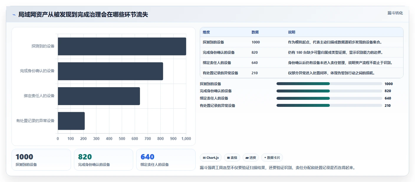The width and height of the screenshot is (415, 182).
Task: Click the description starting 身份确认后仍有设备
Action: coord(340,63)
